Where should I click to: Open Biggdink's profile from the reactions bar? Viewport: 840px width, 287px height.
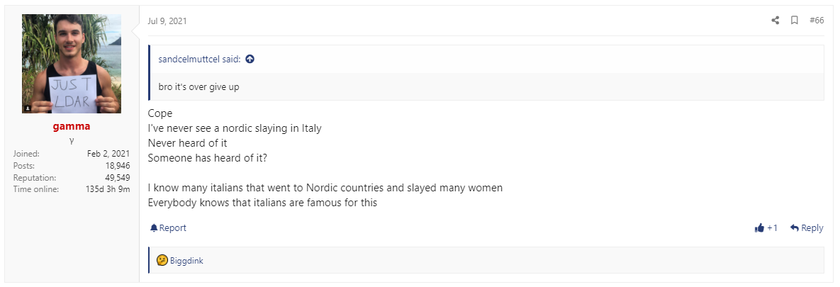point(186,261)
